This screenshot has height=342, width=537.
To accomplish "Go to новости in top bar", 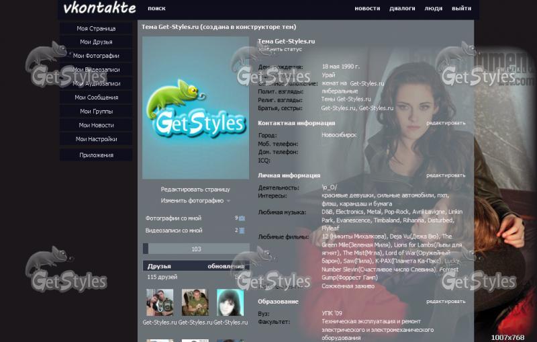I will tap(367, 8).
